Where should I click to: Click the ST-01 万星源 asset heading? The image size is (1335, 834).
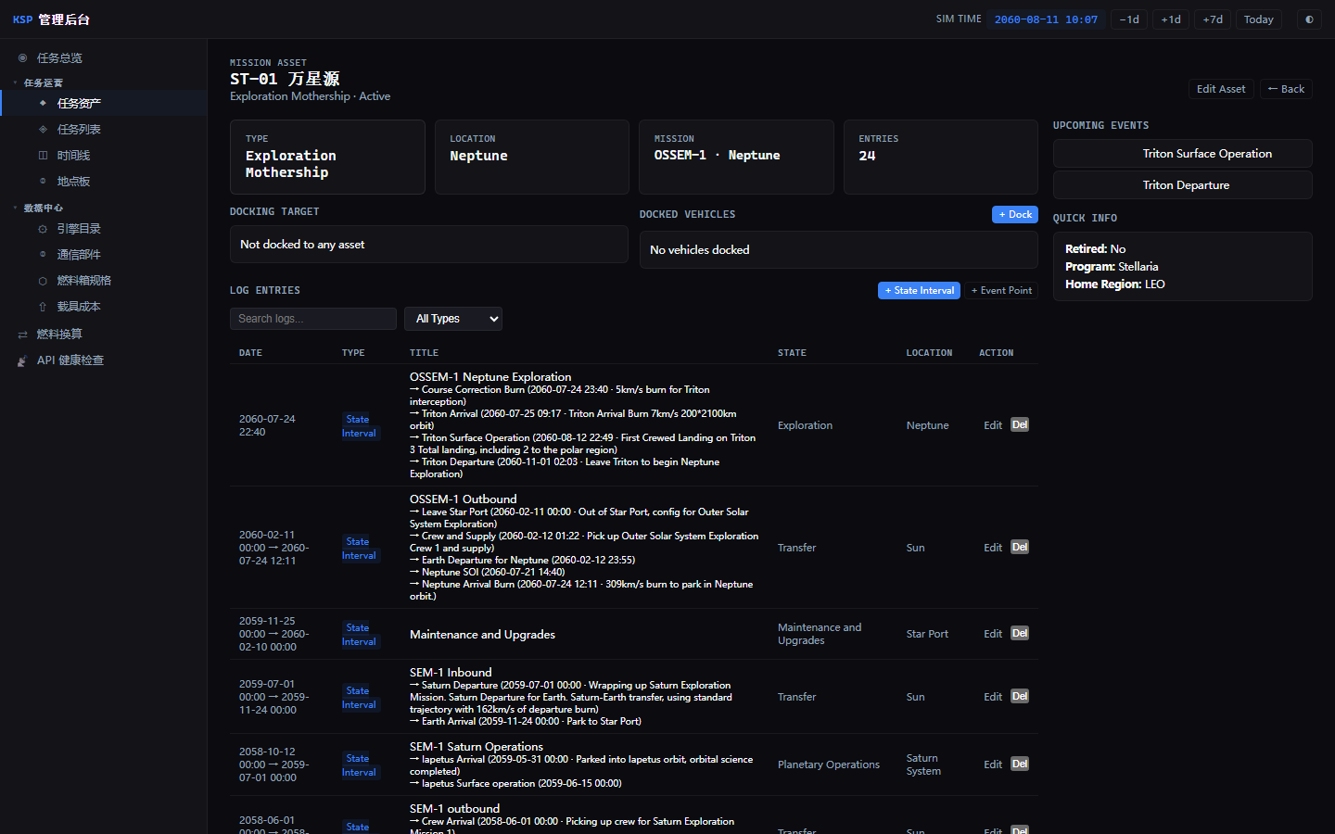[285, 79]
